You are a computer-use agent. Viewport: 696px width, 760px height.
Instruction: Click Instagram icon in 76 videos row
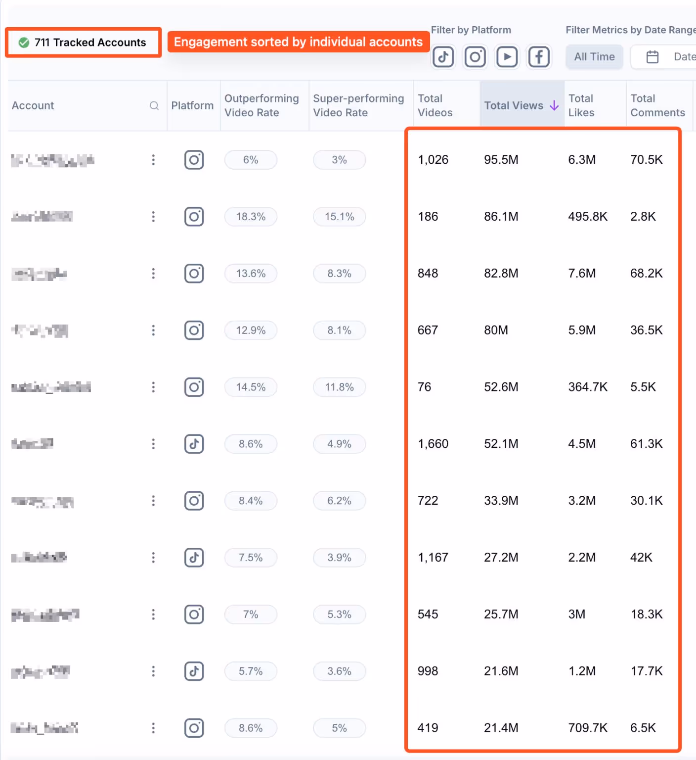194,387
